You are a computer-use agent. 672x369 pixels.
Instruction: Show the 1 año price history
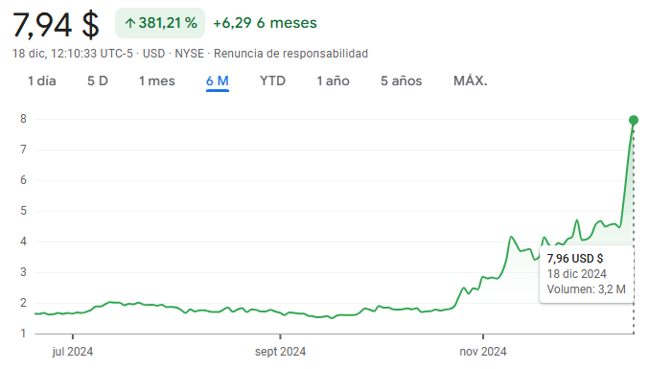(333, 81)
